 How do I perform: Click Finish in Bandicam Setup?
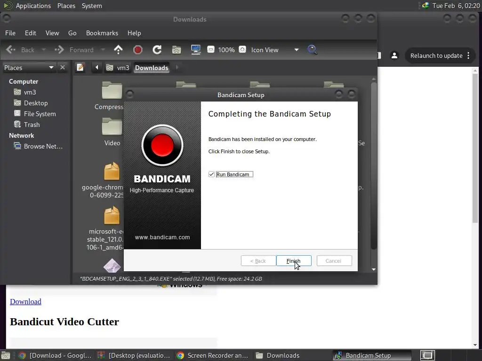[x=294, y=260]
